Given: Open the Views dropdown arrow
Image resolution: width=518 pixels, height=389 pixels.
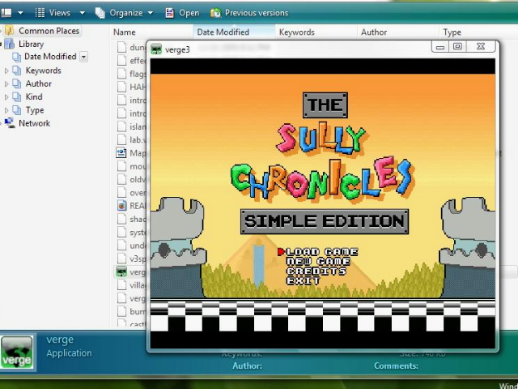Looking at the screenshot, I should [82, 13].
